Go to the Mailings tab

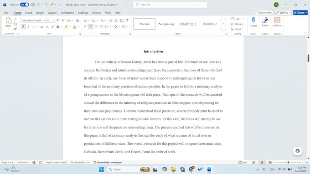click(x=83, y=13)
